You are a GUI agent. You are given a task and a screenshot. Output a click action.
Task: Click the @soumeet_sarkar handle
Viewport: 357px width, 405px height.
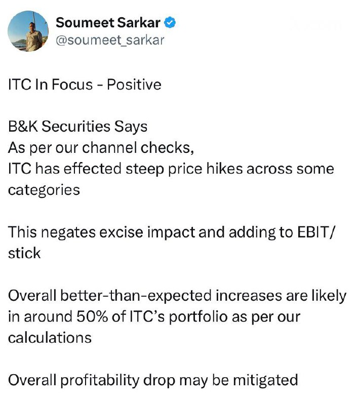pos(110,40)
